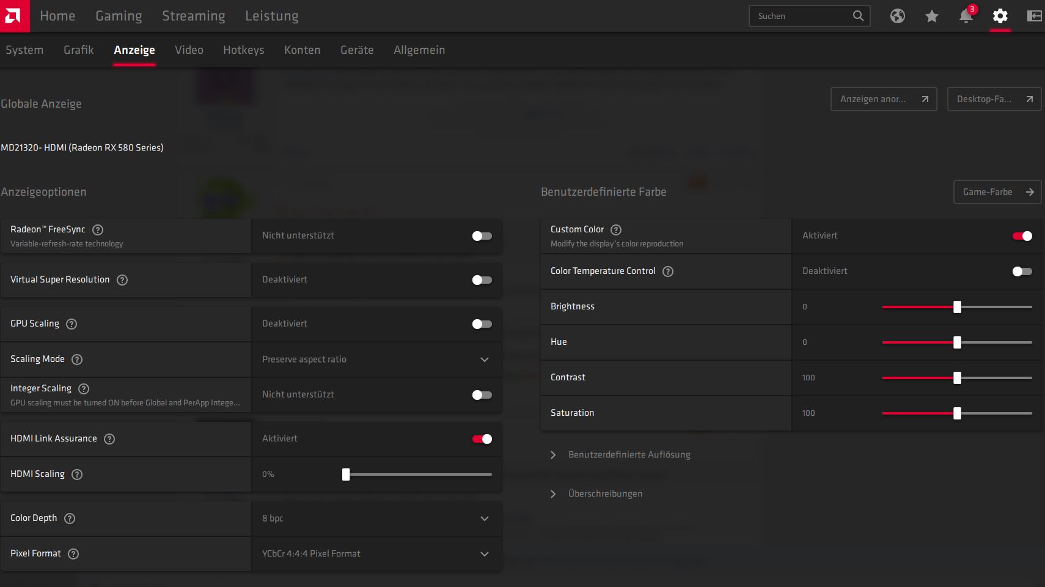The height and width of the screenshot is (587, 1045).
Task: Disable HDMI Link Assurance switch
Action: [x=482, y=439]
